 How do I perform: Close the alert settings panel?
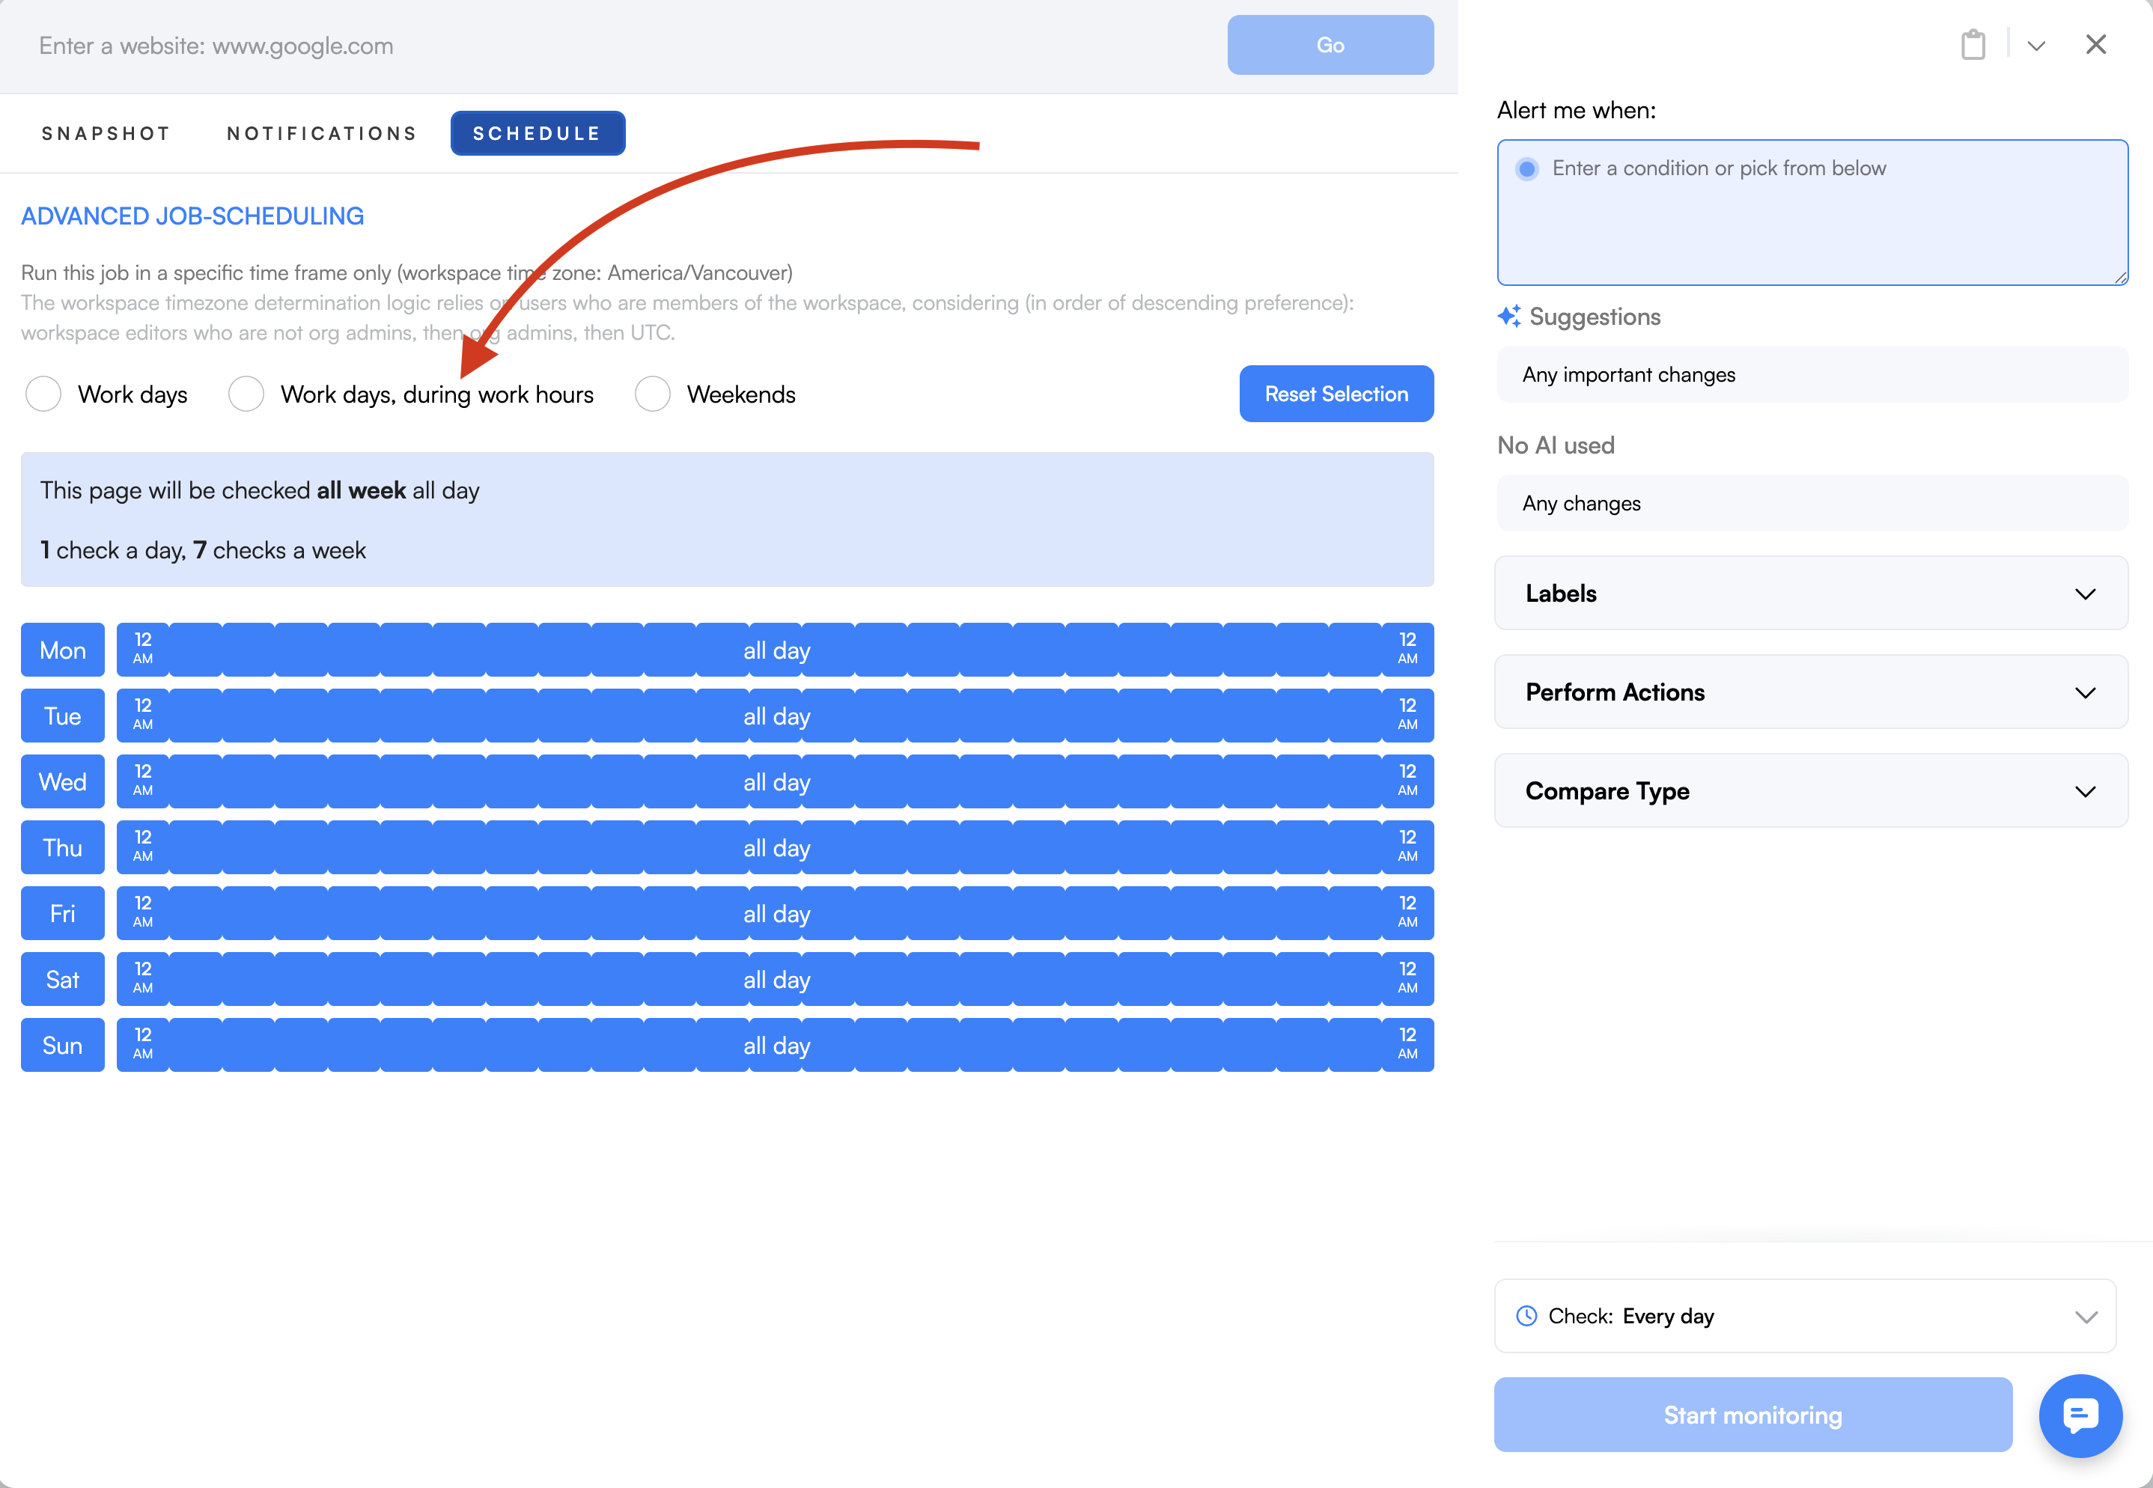(x=2095, y=45)
